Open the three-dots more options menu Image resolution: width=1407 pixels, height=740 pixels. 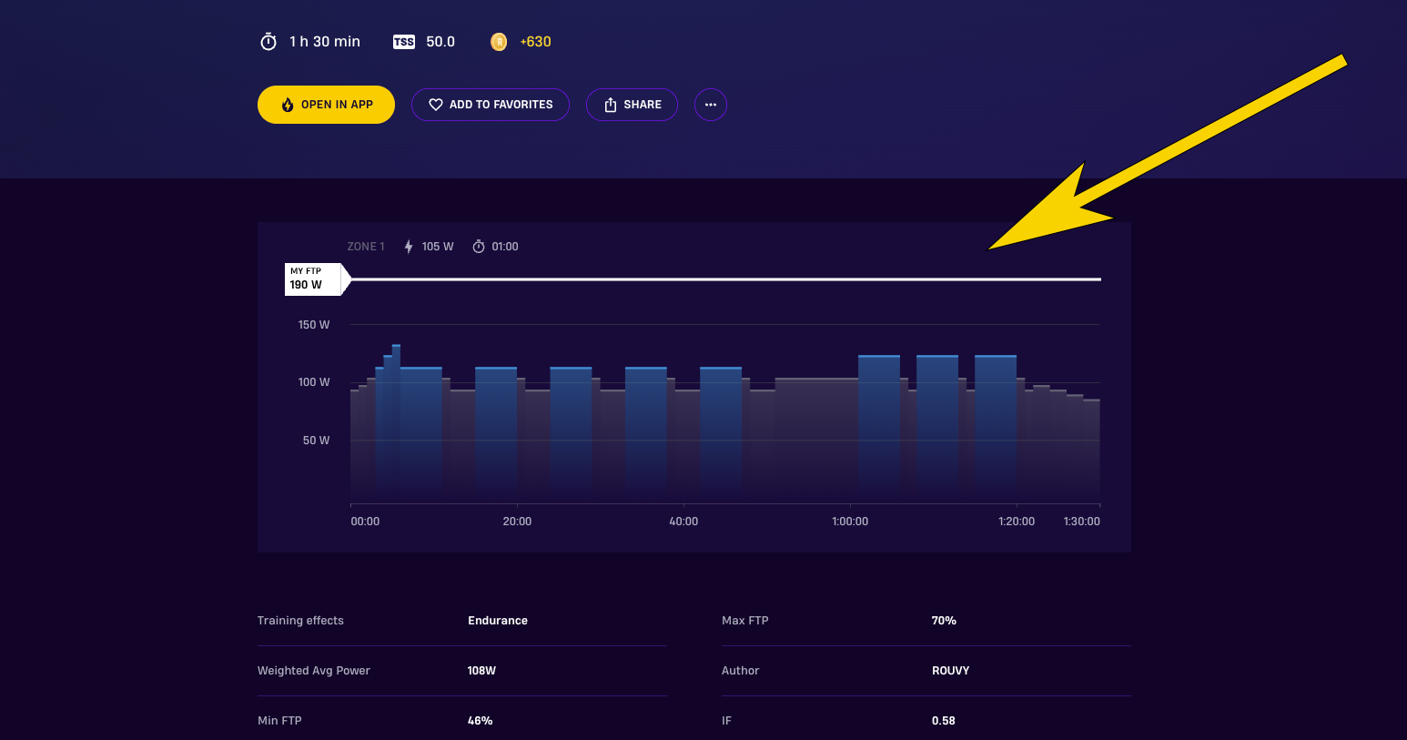click(x=711, y=105)
